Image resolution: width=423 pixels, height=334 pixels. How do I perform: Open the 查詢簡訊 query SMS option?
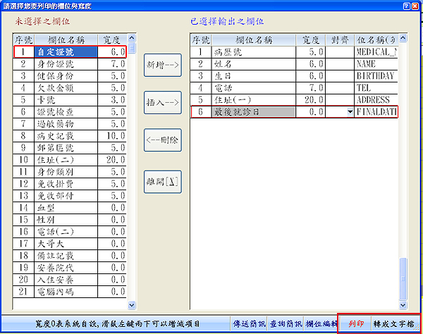tap(286, 323)
